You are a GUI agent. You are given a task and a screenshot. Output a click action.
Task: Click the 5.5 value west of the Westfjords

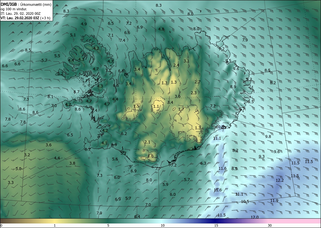tap(57, 56)
